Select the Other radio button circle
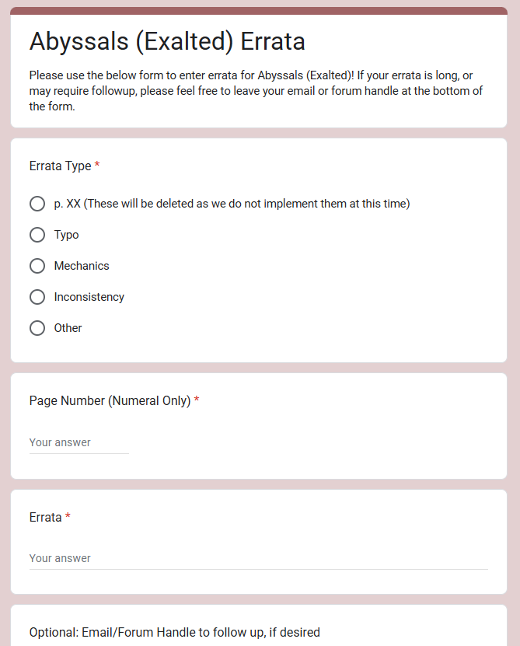 tap(37, 328)
